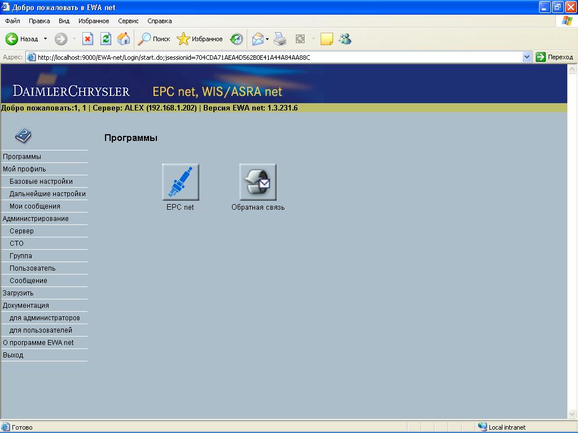Expand the Mail dropdown arrow
This screenshot has height=433, width=578.
click(x=267, y=39)
